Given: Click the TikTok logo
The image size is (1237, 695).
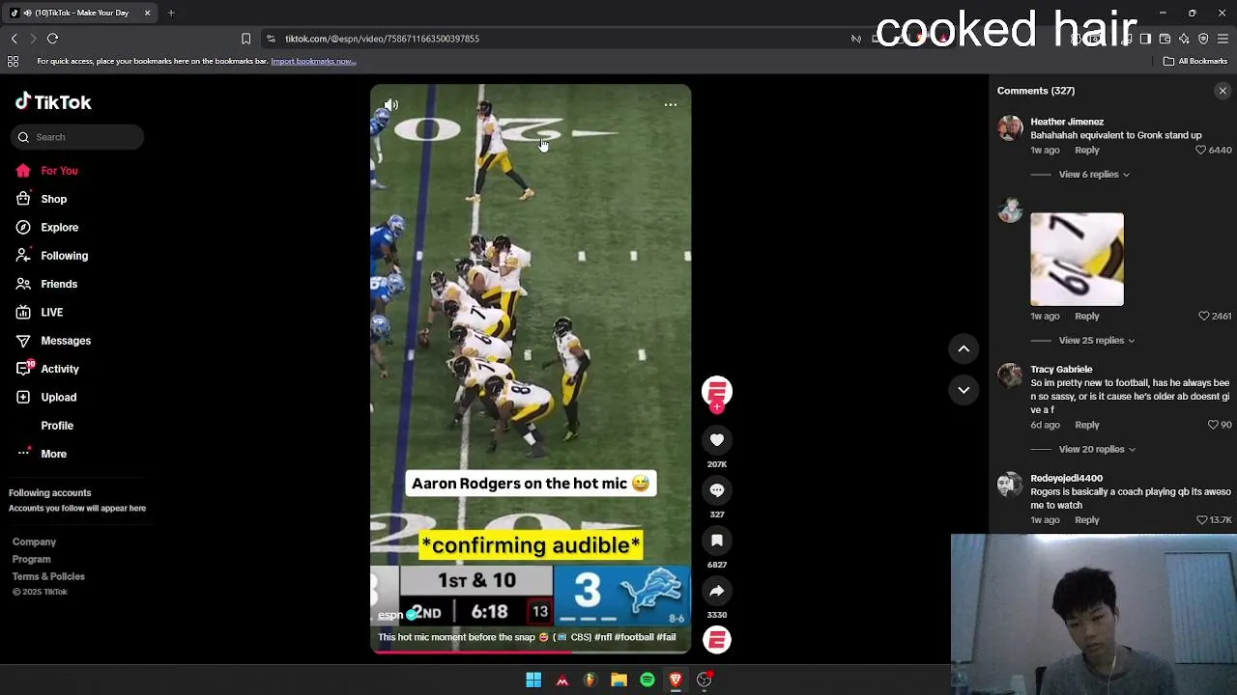Looking at the screenshot, I should (x=53, y=102).
